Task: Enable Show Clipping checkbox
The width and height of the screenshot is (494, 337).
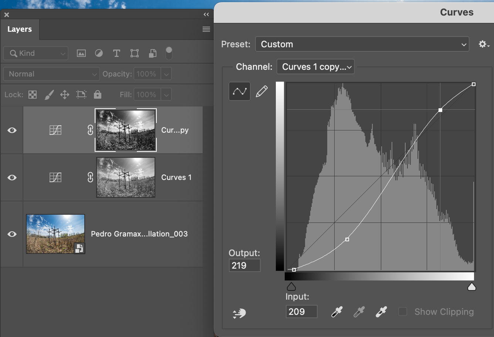Action: tap(403, 312)
